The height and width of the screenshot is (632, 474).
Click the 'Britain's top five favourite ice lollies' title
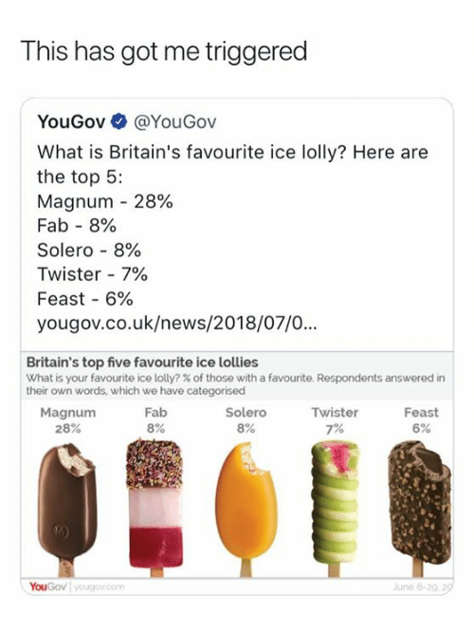(x=142, y=362)
